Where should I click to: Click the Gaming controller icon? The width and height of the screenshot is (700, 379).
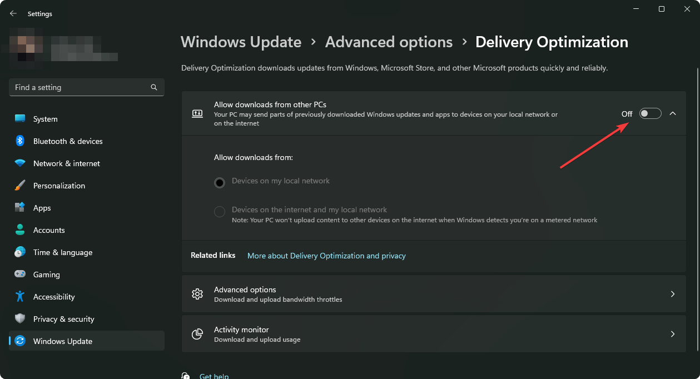coord(20,274)
